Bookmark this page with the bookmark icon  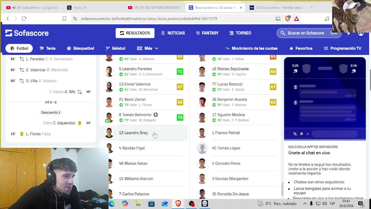64,19
